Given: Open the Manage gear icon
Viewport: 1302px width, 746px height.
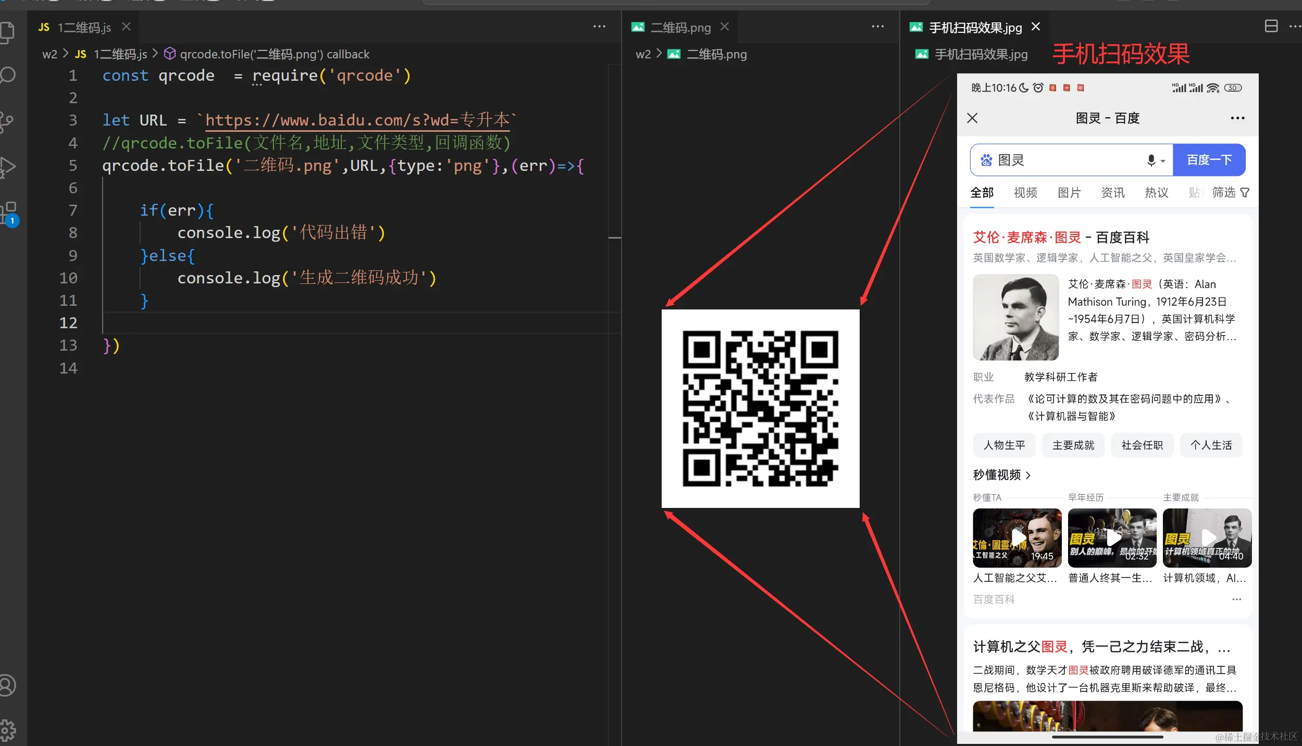Looking at the screenshot, I should pos(7,729).
